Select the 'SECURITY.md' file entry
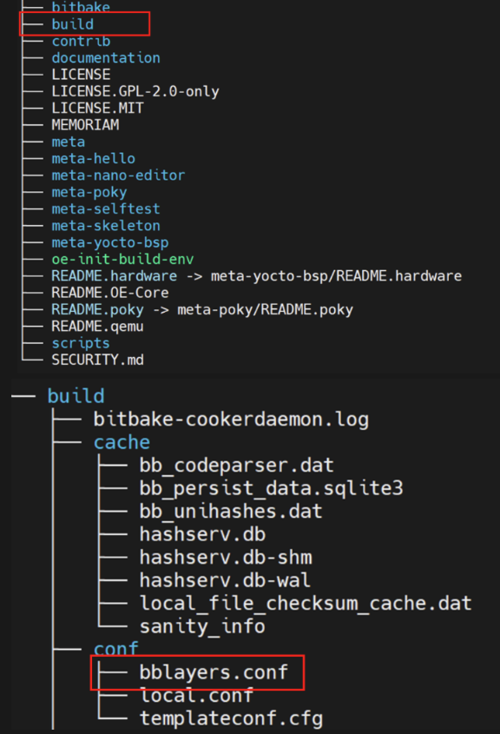This screenshot has height=734, width=500. click(x=97, y=360)
